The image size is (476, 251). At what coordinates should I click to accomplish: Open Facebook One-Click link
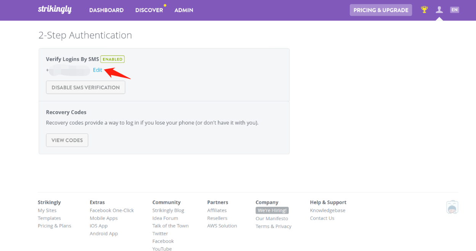(112, 210)
